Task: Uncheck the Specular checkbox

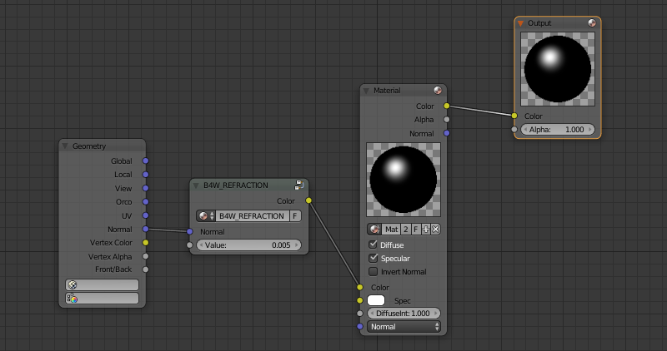Action: pyautogui.click(x=373, y=258)
